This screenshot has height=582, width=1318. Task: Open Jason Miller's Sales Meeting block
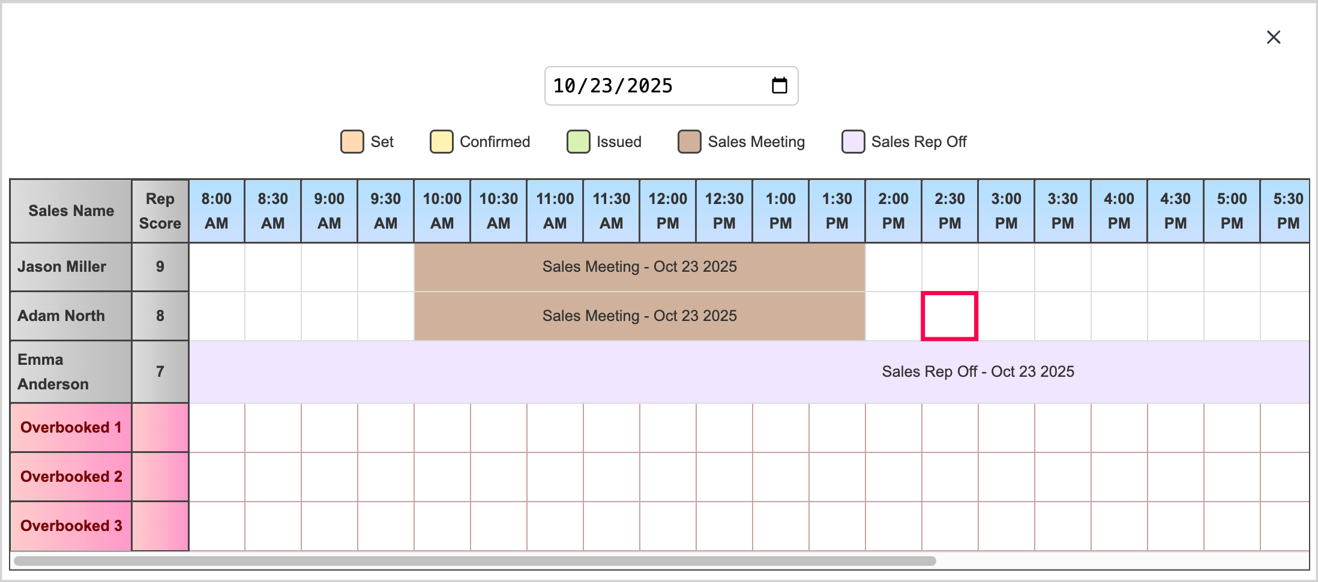point(639,267)
